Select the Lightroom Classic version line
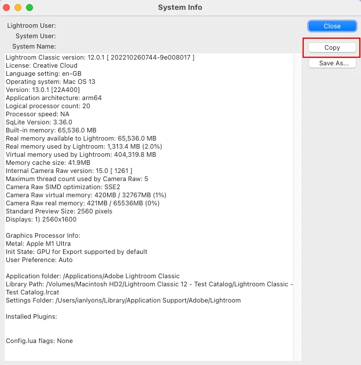The width and height of the screenshot is (361, 365). pos(100,57)
